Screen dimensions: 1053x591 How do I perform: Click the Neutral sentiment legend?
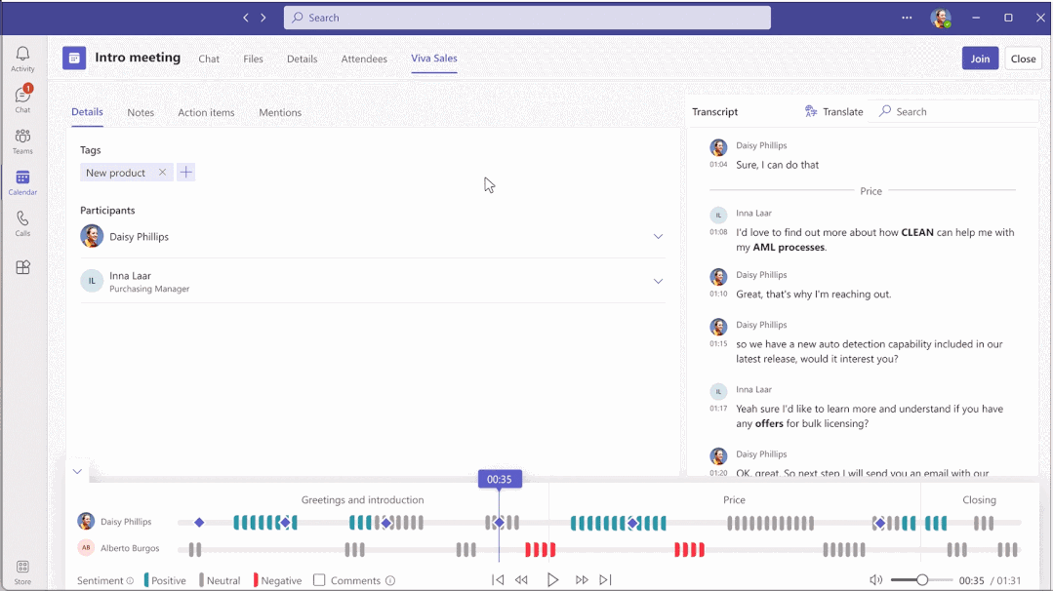coord(220,580)
